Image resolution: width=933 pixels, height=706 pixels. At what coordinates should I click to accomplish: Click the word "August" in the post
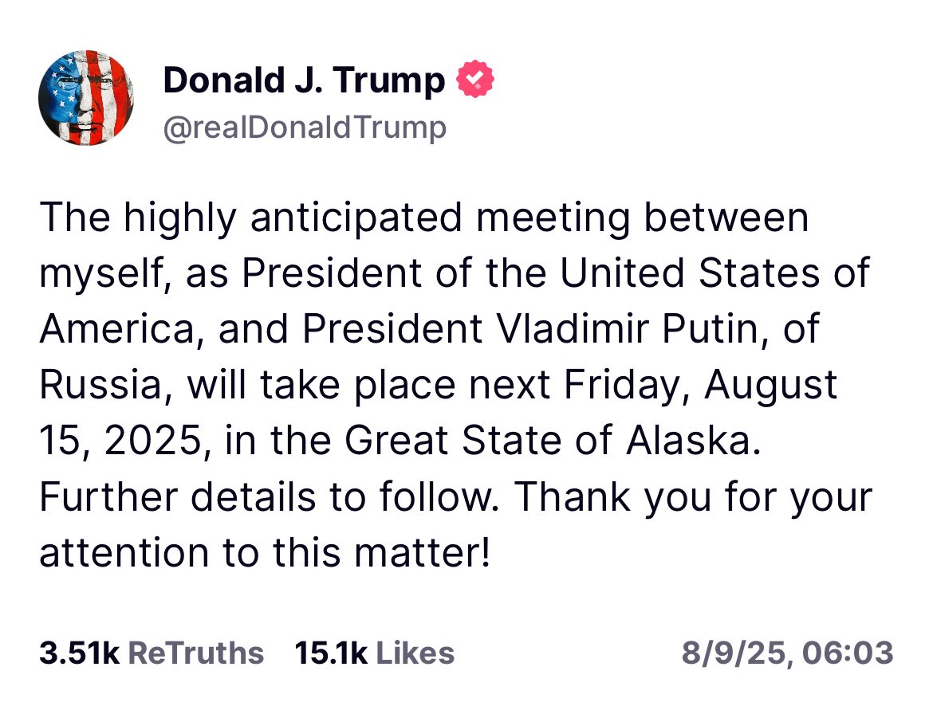(770, 386)
